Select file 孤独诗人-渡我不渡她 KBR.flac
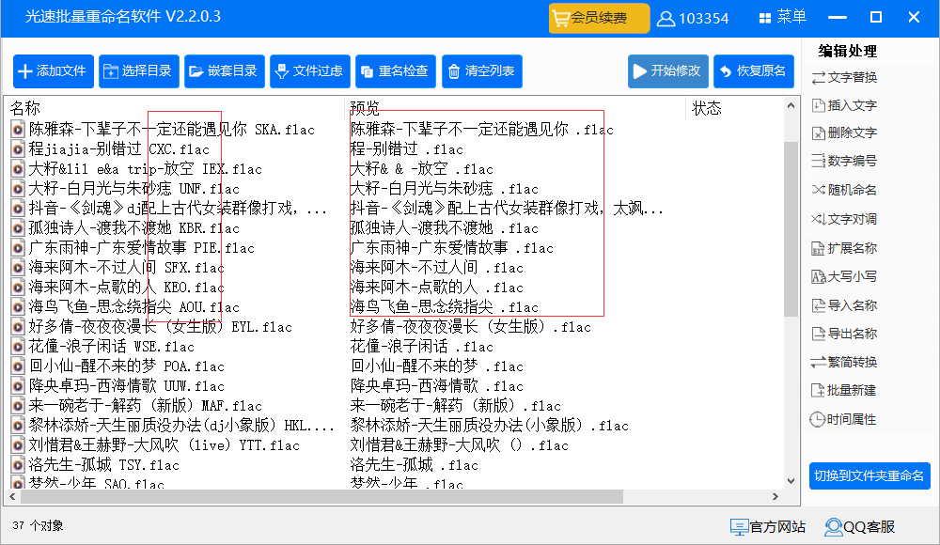This screenshot has height=545, width=940. pyautogui.click(x=133, y=228)
